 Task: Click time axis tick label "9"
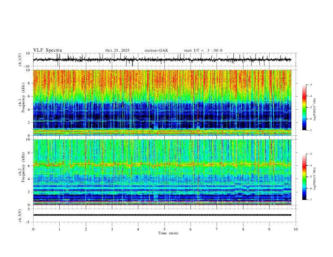coord(269,229)
